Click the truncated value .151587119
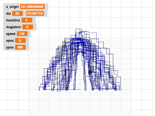 [x=35, y=14]
